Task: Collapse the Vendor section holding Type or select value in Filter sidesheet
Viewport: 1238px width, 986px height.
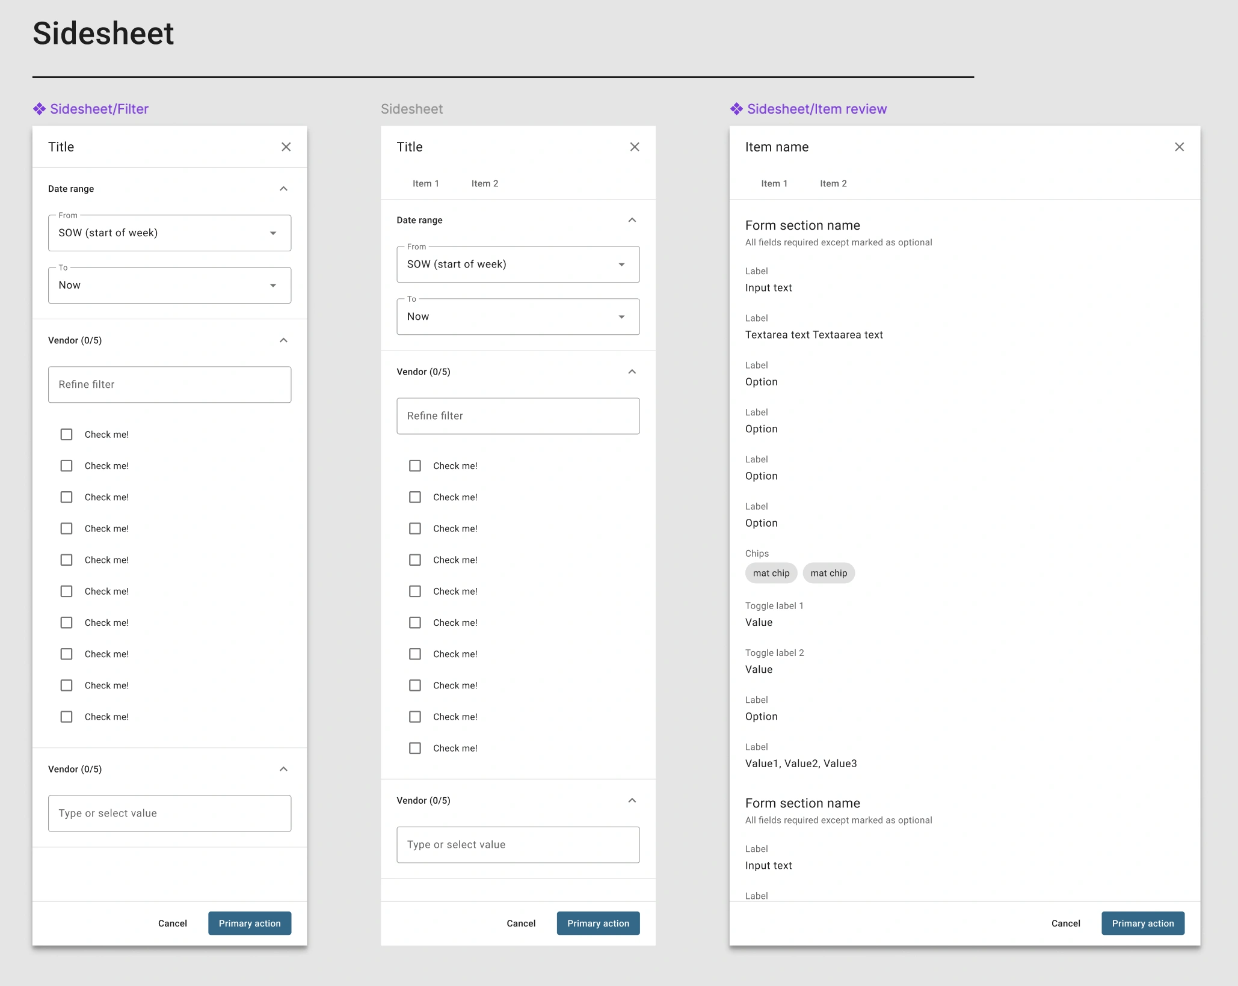Action: 283,769
